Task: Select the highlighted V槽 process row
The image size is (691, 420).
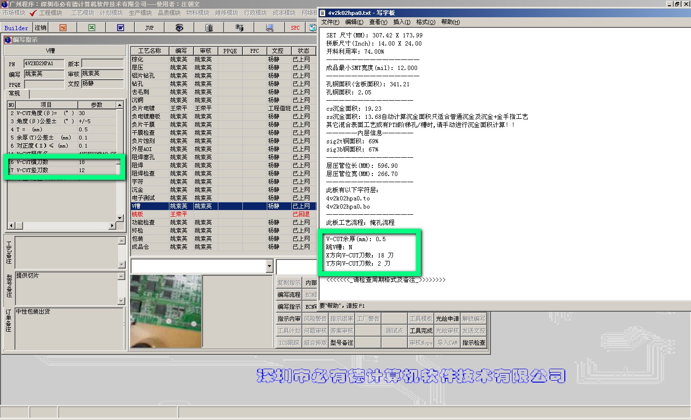Action: [x=224, y=206]
